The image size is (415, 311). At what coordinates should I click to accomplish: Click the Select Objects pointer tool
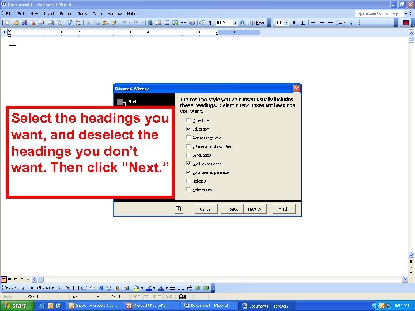point(22,288)
